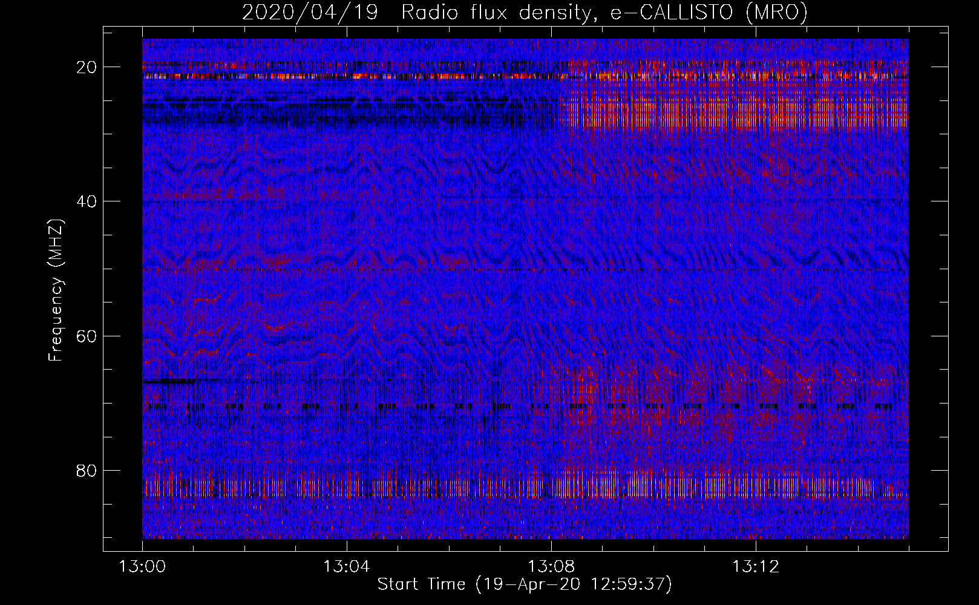Click the '13:00' time tick label
Screen dimensions: 979x605
142,567
